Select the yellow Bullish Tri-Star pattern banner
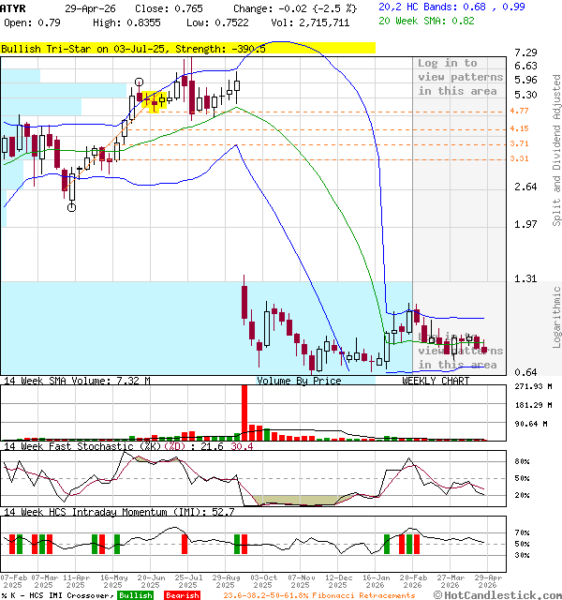The width and height of the screenshot is (562, 600). (x=187, y=48)
